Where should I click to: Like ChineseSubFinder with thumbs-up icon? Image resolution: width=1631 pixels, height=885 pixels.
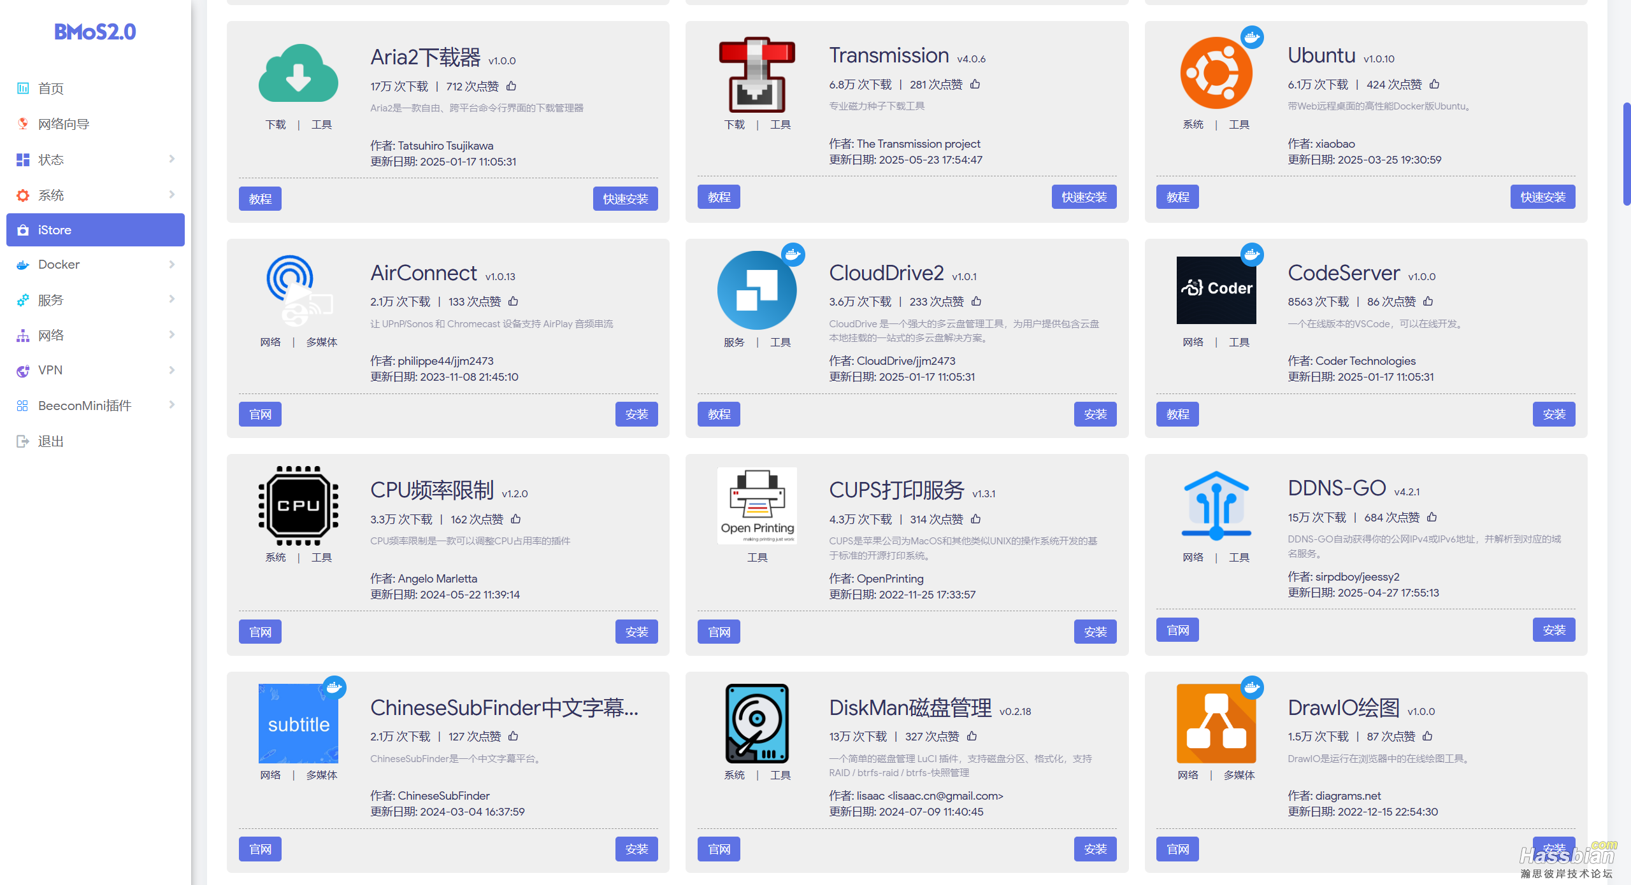coord(513,736)
